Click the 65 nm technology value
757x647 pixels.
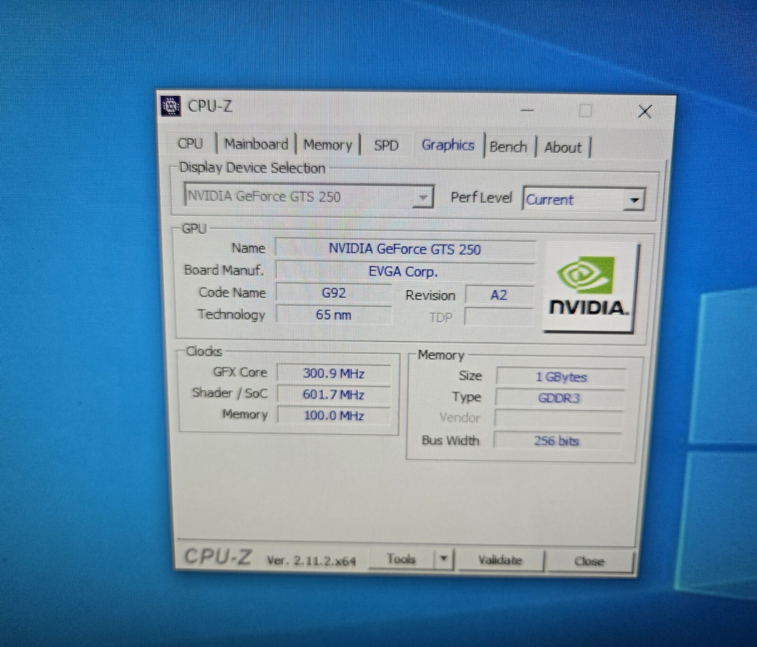pyautogui.click(x=334, y=315)
